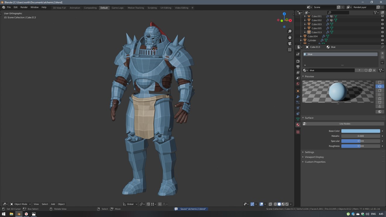Viewport: 386px width, 217px height.
Task: Open the Object Mode dropdown
Action: coord(21,204)
